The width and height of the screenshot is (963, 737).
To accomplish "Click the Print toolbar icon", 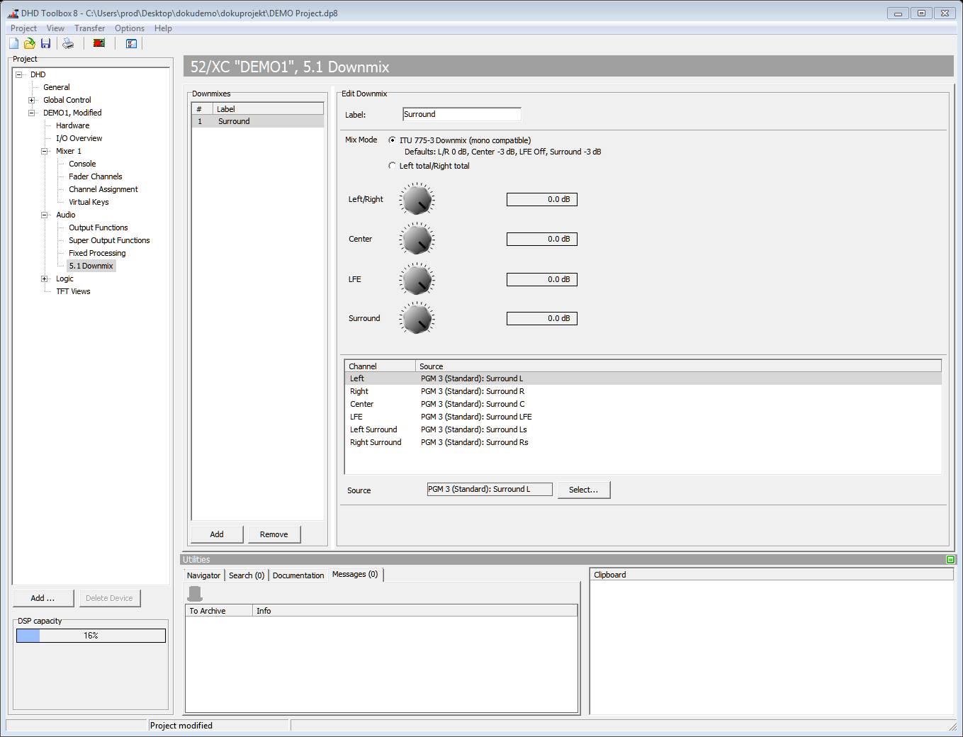I will click(68, 43).
